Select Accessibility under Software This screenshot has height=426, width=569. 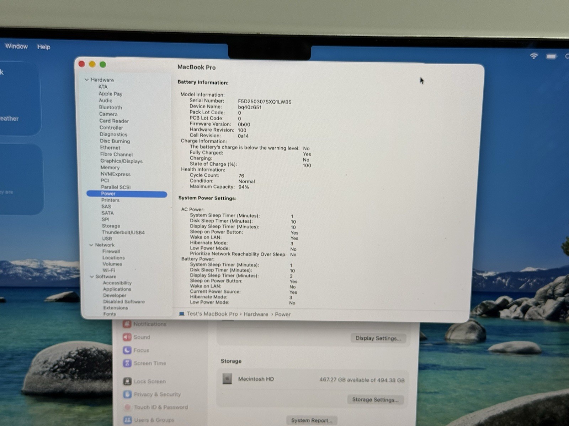[117, 283]
